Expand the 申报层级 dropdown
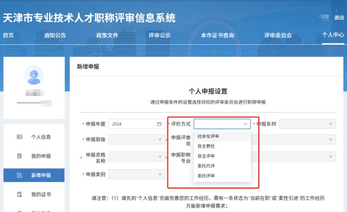This screenshot has height=212, width=347. pyautogui.click(x=137, y=139)
